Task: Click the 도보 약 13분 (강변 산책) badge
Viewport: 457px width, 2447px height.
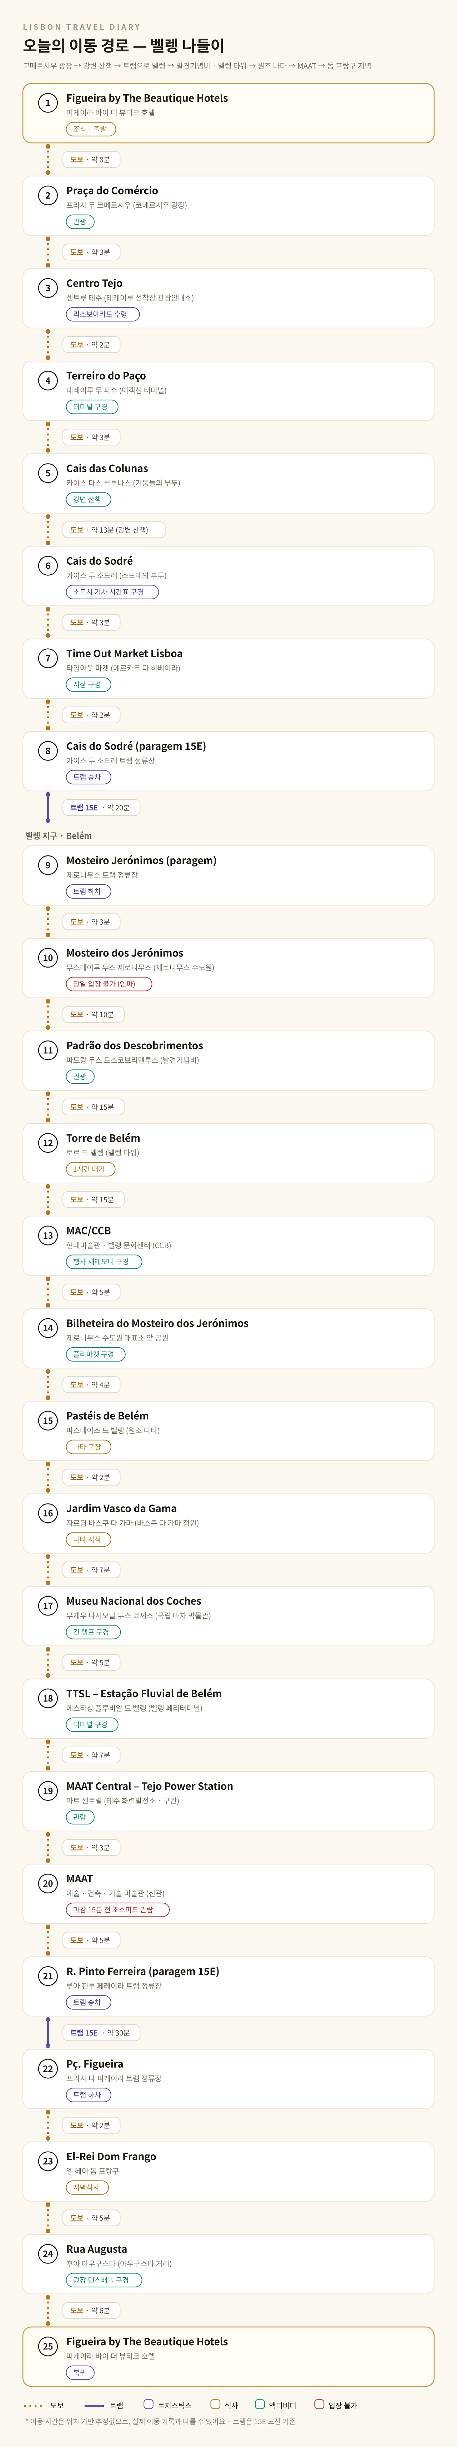Action: (x=114, y=530)
